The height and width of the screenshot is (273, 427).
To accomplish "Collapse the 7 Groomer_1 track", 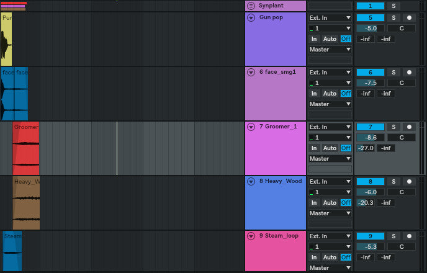I will 251,127.
